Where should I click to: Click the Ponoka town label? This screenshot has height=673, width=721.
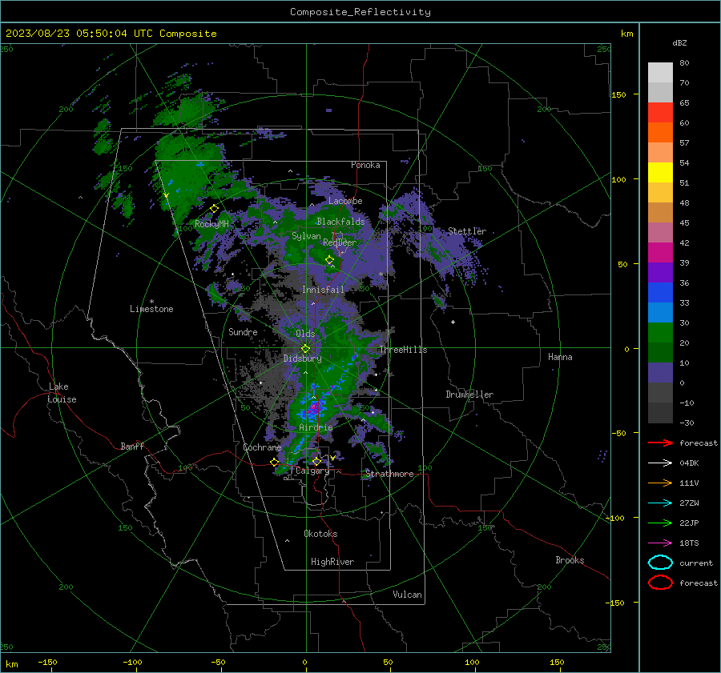click(365, 165)
